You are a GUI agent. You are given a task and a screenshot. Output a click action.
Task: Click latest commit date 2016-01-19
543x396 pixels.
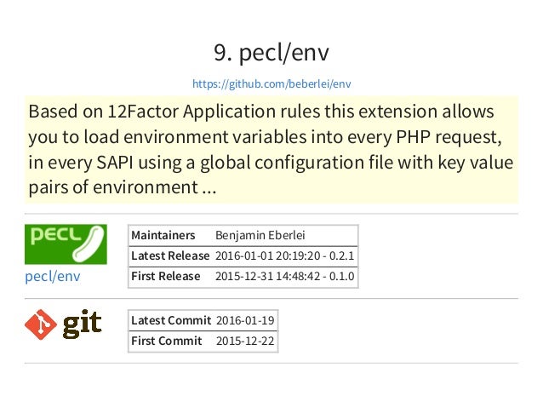(245, 320)
